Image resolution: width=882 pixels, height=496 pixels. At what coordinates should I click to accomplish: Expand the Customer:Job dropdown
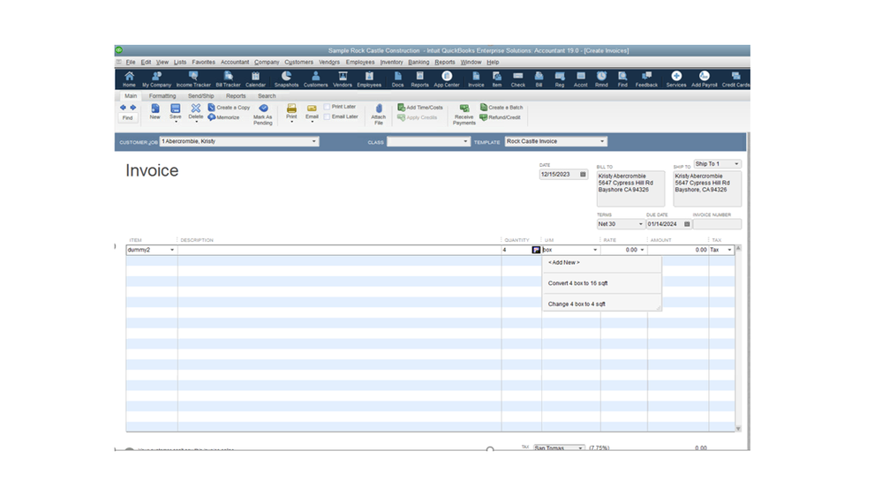point(313,141)
